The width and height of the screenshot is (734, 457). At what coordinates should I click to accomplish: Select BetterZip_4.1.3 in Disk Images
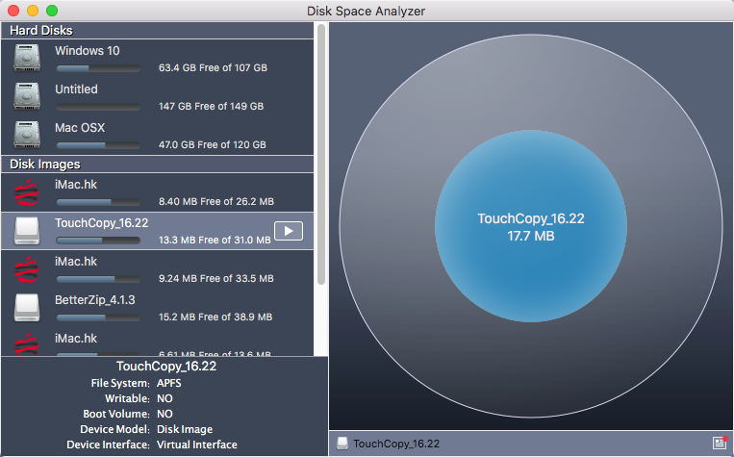click(158, 308)
